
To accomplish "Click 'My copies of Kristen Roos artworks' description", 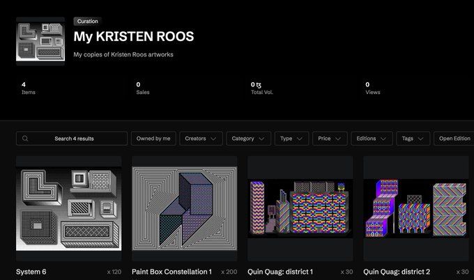I will click(x=123, y=54).
